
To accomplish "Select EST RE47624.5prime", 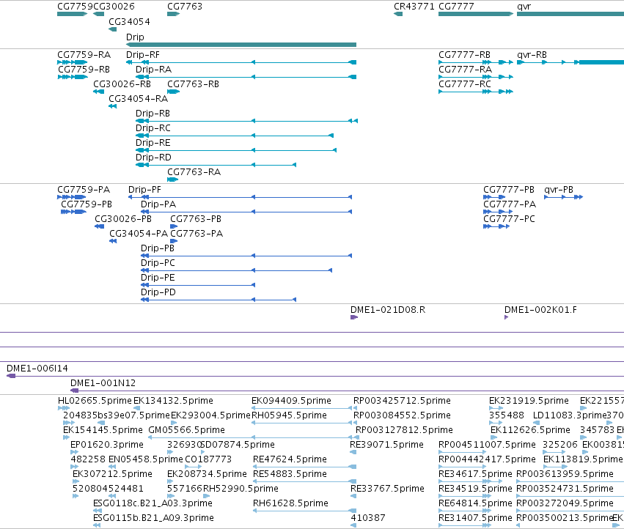I will click(290, 459).
